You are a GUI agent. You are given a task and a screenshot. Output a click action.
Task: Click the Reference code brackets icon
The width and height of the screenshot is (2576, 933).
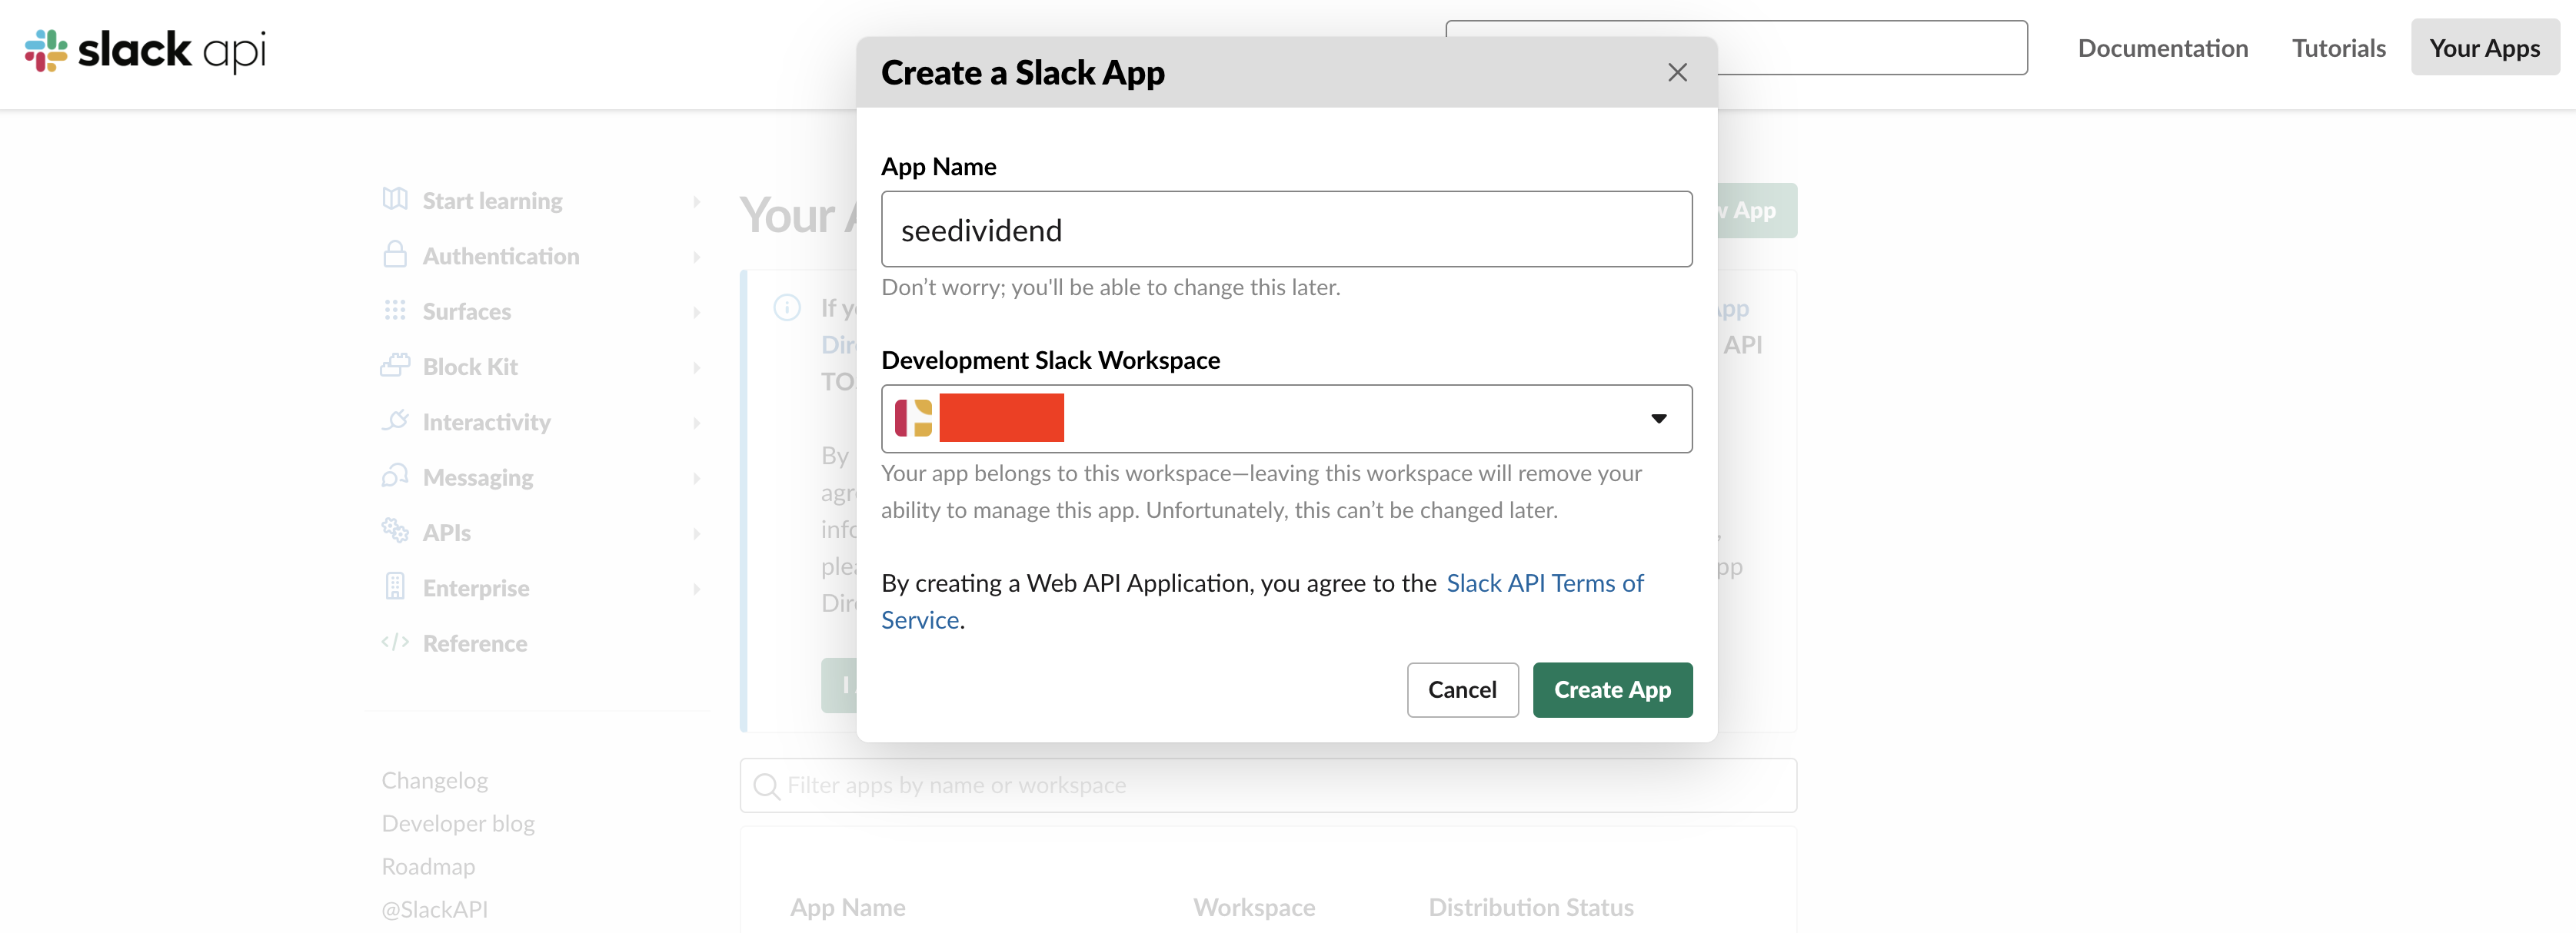(395, 642)
